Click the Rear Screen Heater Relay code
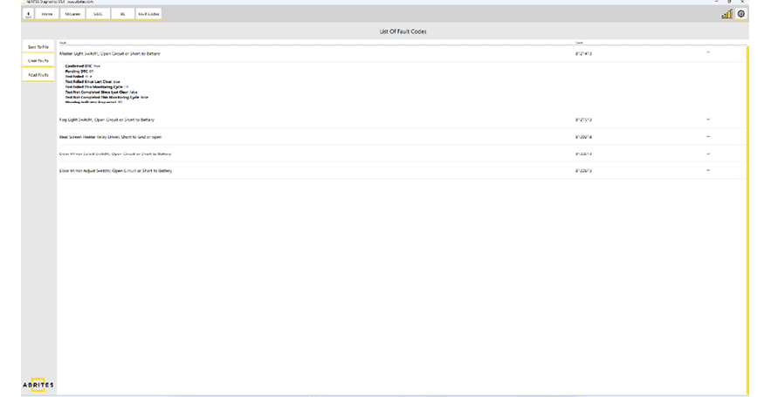The width and height of the screenshot is (771, 397). click(583, 137)
